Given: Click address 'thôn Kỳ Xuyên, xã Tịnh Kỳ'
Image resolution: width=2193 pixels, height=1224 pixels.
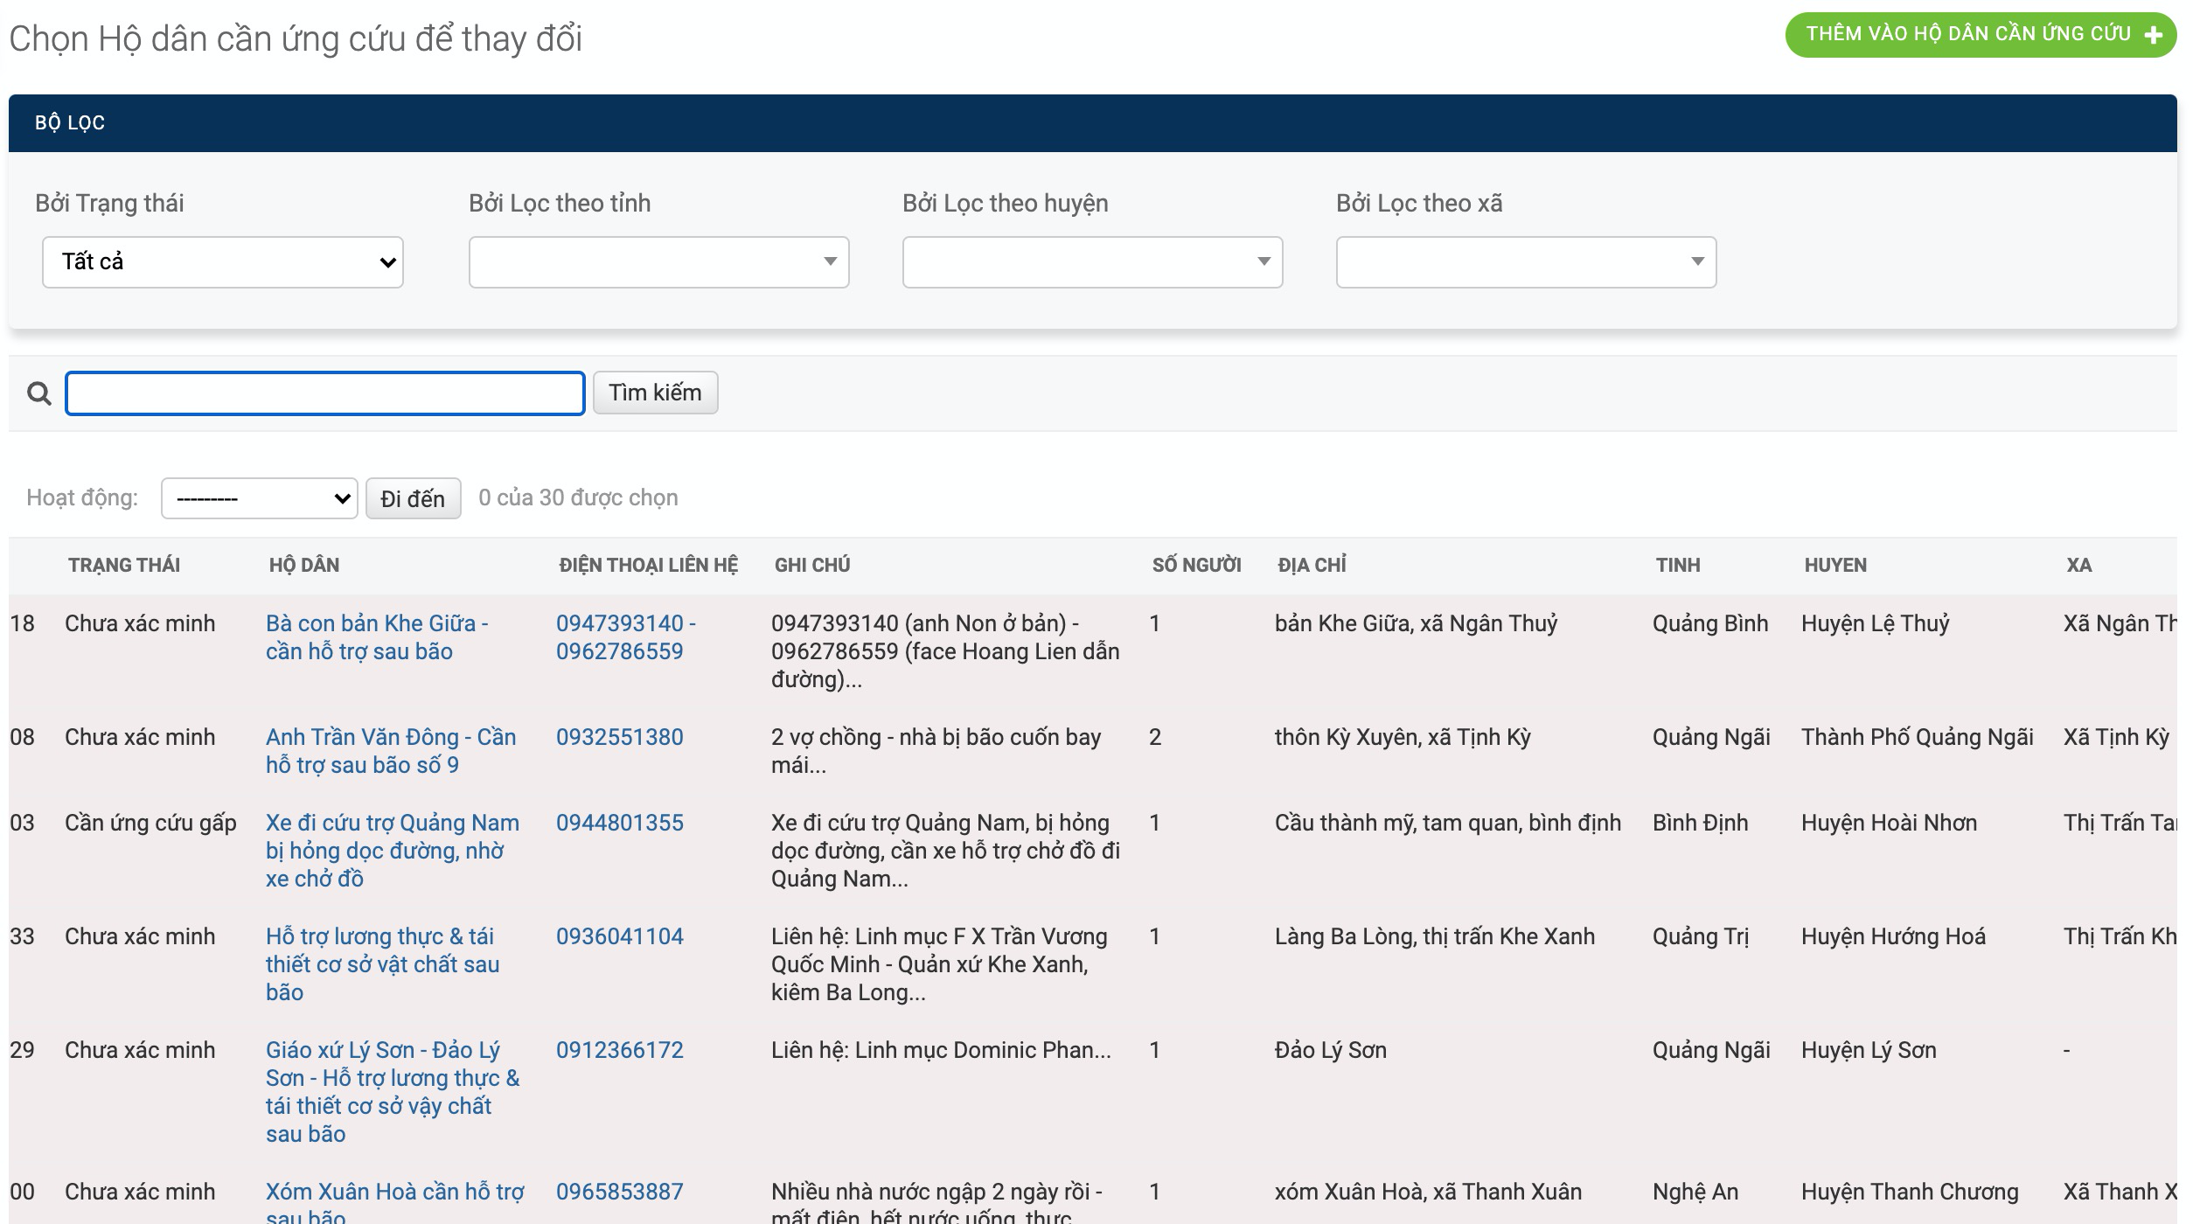Looking at the screenshot, I should point(1403,737).
